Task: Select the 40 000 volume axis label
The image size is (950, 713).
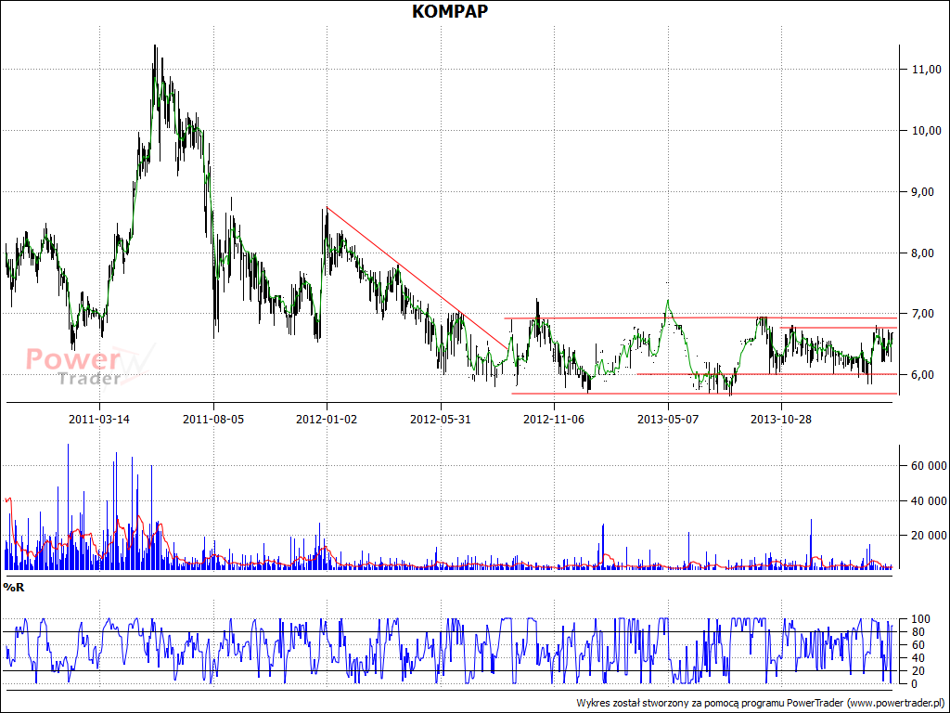Action: click(x=929, y=500)
